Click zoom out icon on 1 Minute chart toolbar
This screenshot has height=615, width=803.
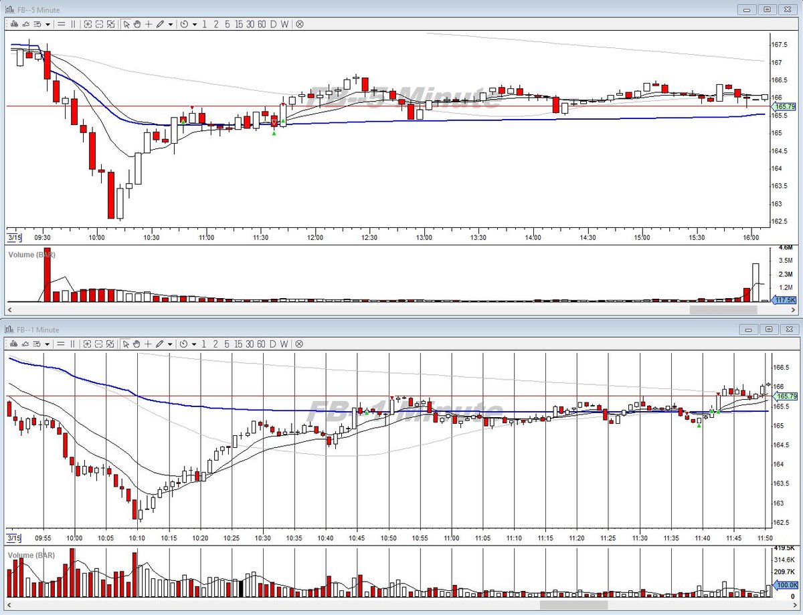(99, 344)
